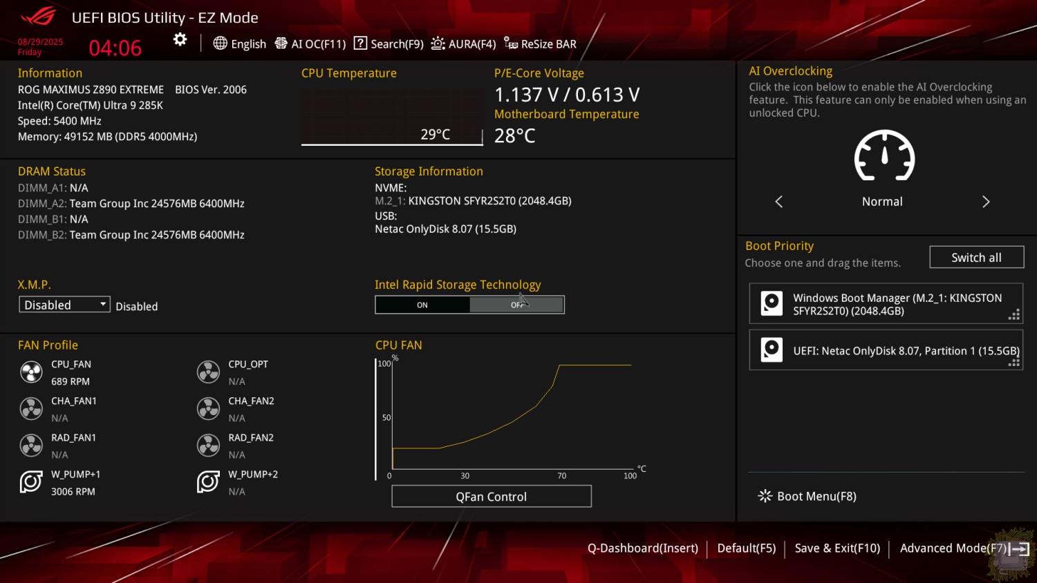Open the X.M.P. dropdown
This screenshot has width=1037, height=583.
pos(64,305)
